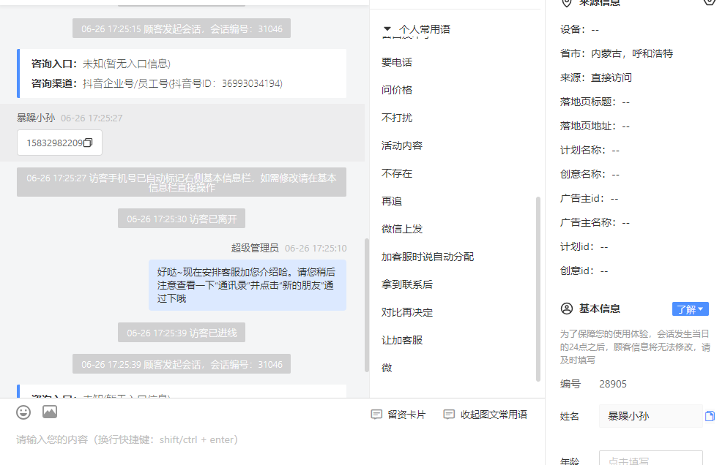Click the quick phrases list scrollbar

click(538, 289)
